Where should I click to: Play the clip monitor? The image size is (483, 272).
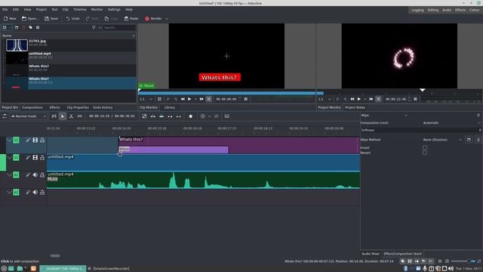coord(189,99)
